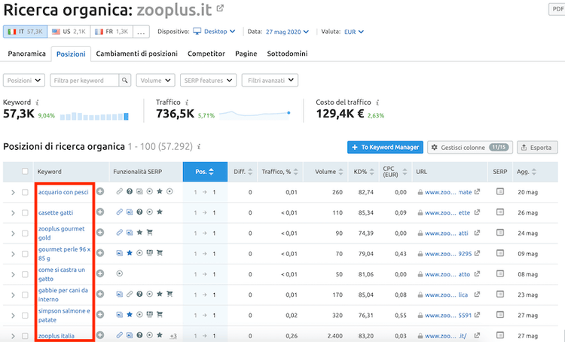
Task: Open the Posizioni filter dropdown
Action: click(24, 81)
